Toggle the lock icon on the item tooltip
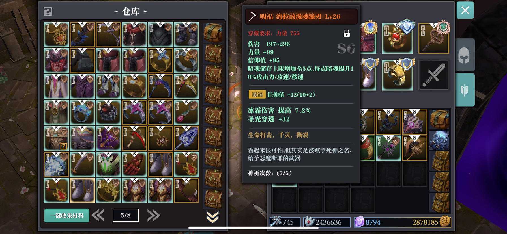 [x=347, y=33]
